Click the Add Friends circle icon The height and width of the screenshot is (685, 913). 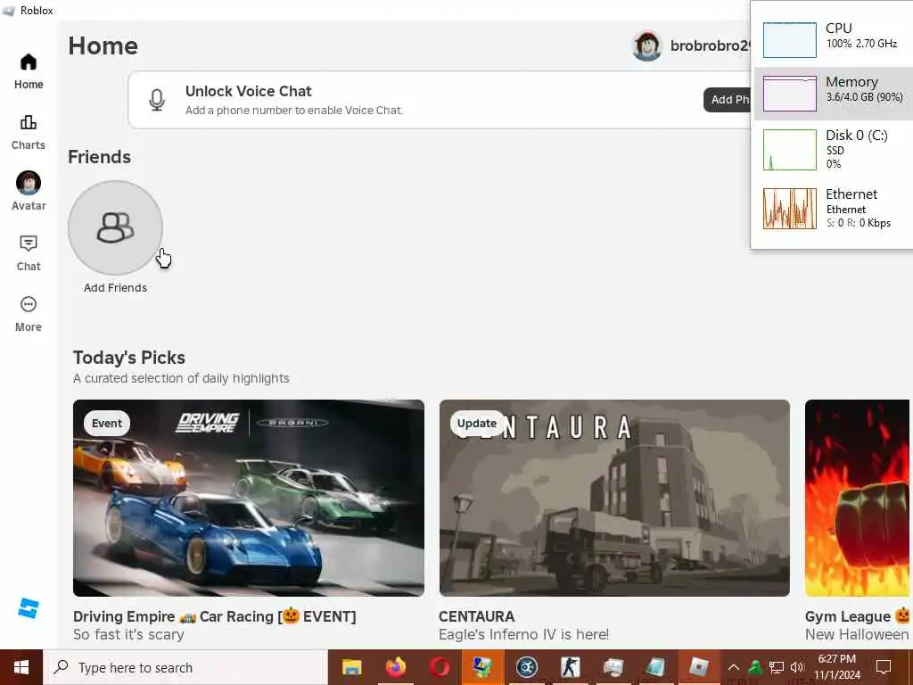click(x=115, y=227)
